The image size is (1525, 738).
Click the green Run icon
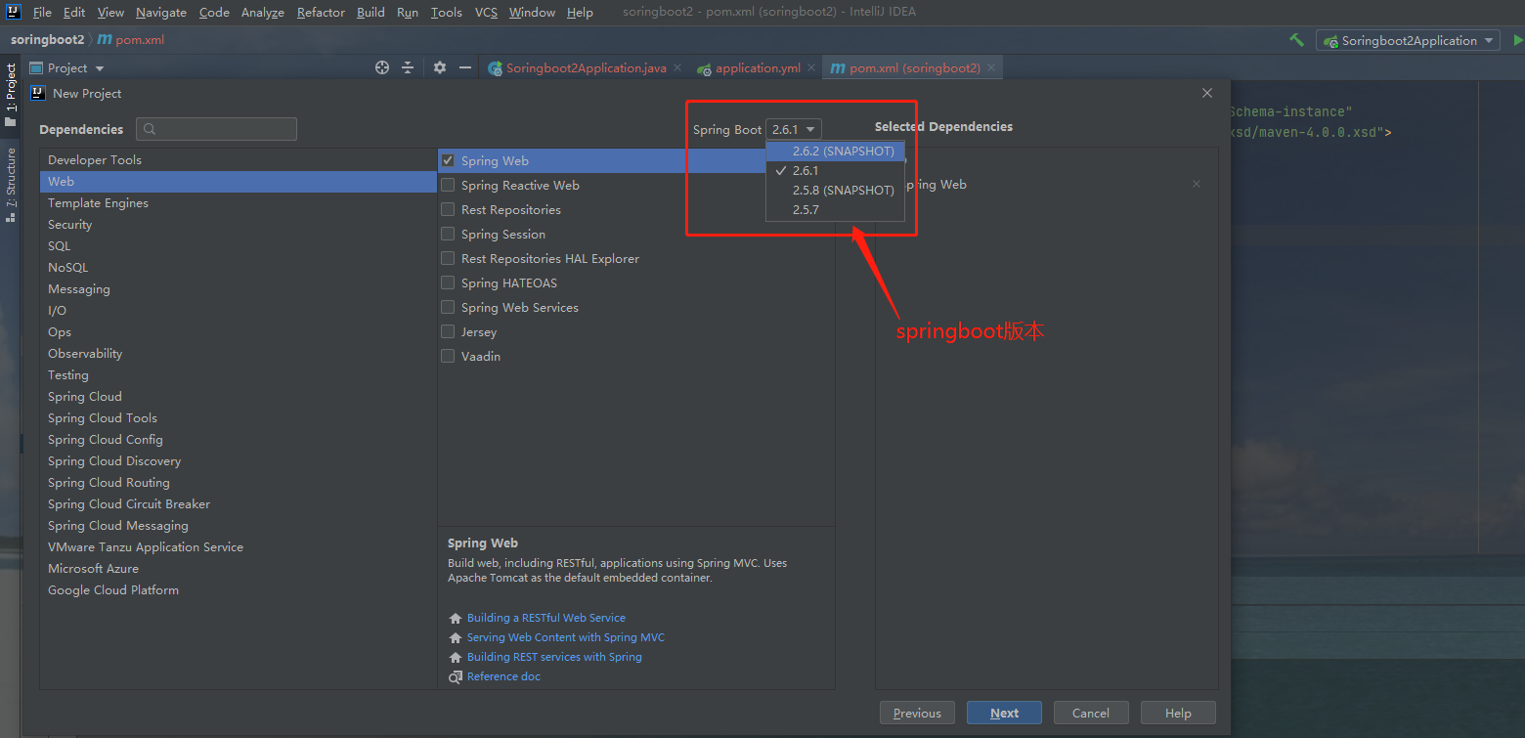pos(1517,40)
